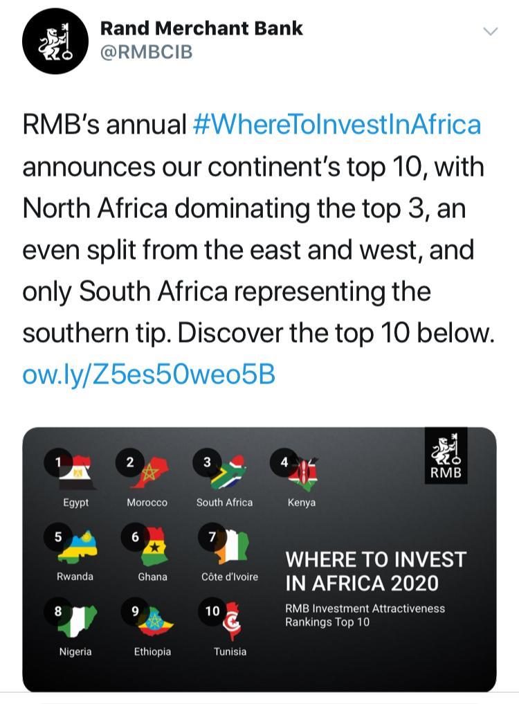Tap the Kenya flag map icon
The width and height of the screenshot is (519, 704).
pos(304,472)
